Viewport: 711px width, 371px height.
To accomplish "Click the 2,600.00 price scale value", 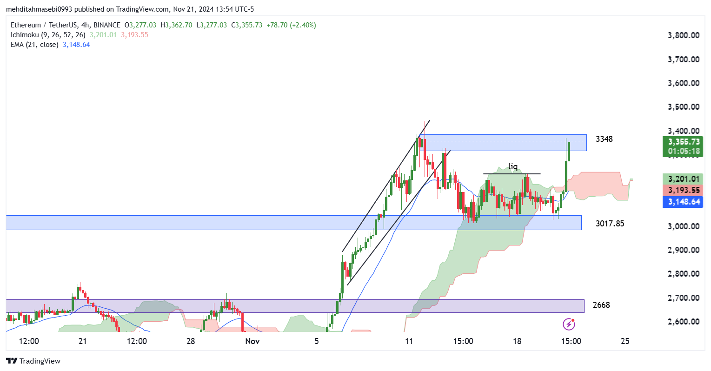I will [684, 322].
